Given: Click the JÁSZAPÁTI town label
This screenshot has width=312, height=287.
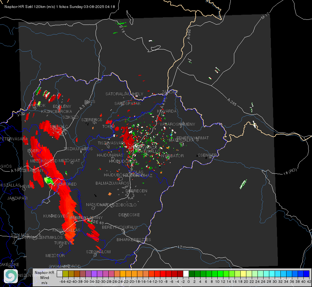Looking at the screenshot, I should pyautogui.click(x=17, y=198).
